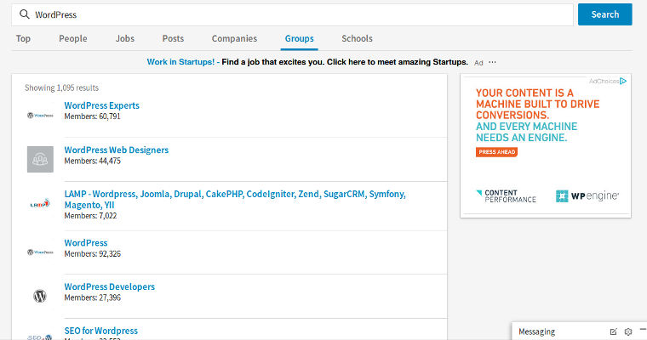The image size is (647, 340).
Task: Click the search input containing WordPress
Action: 292,14
